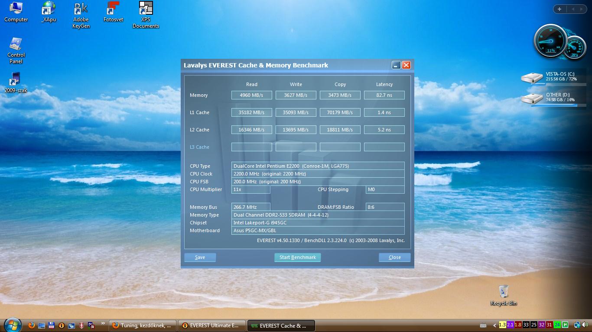592x332 pixels.
Task: Expand hidden system tray icons arrow
Action: point(494,325)
